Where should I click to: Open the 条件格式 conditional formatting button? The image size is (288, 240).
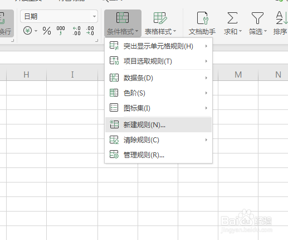coord(123,23)
